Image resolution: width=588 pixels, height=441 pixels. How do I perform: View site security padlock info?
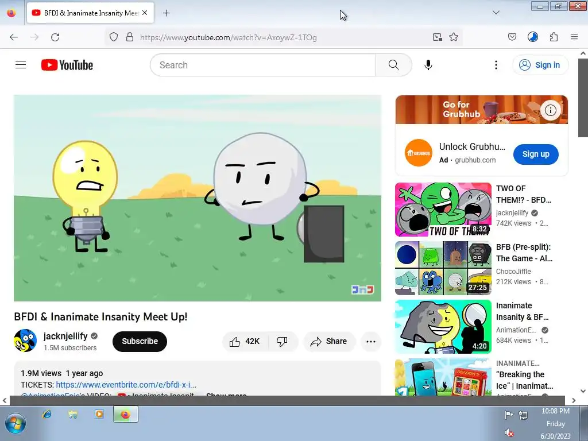click(130, 37)
